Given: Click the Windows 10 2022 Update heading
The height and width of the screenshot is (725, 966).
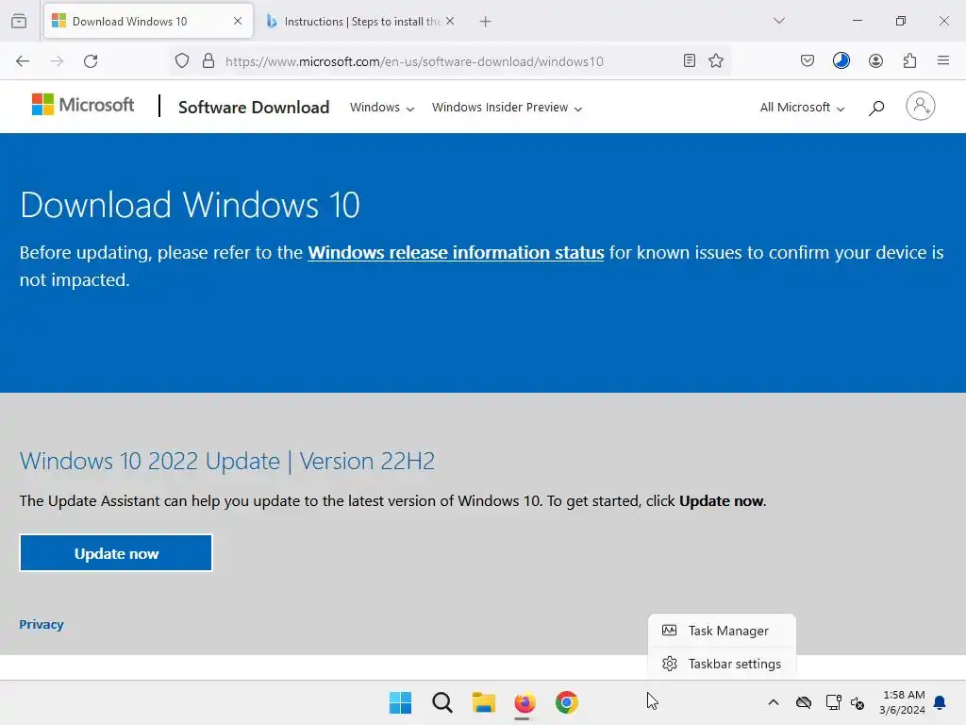Looking at the screenshot, I should (x=227, y=461).
